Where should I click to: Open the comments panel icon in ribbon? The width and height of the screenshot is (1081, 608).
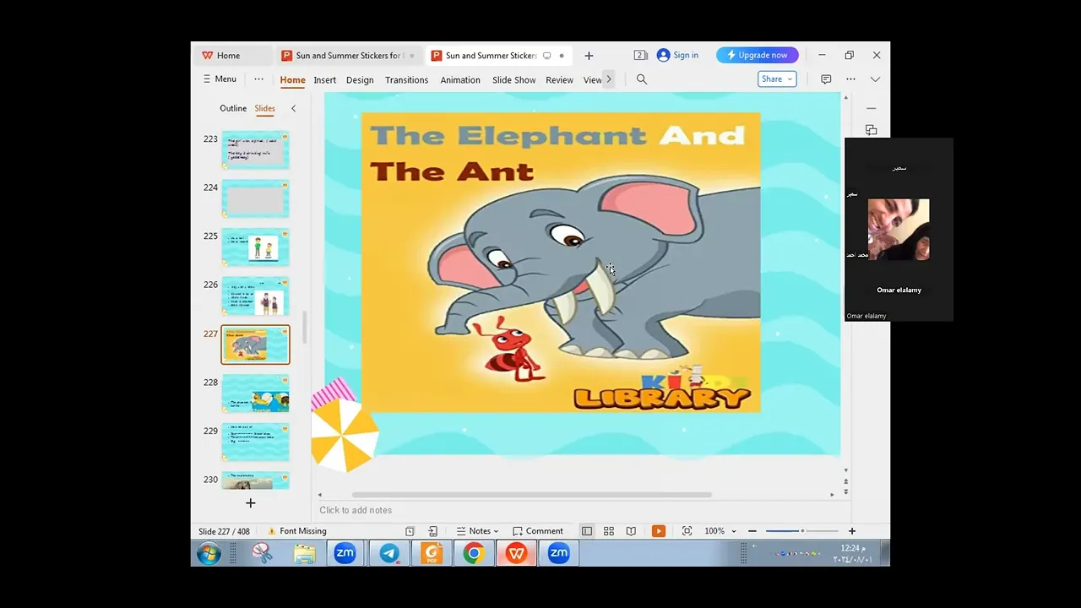pos(826,79)
